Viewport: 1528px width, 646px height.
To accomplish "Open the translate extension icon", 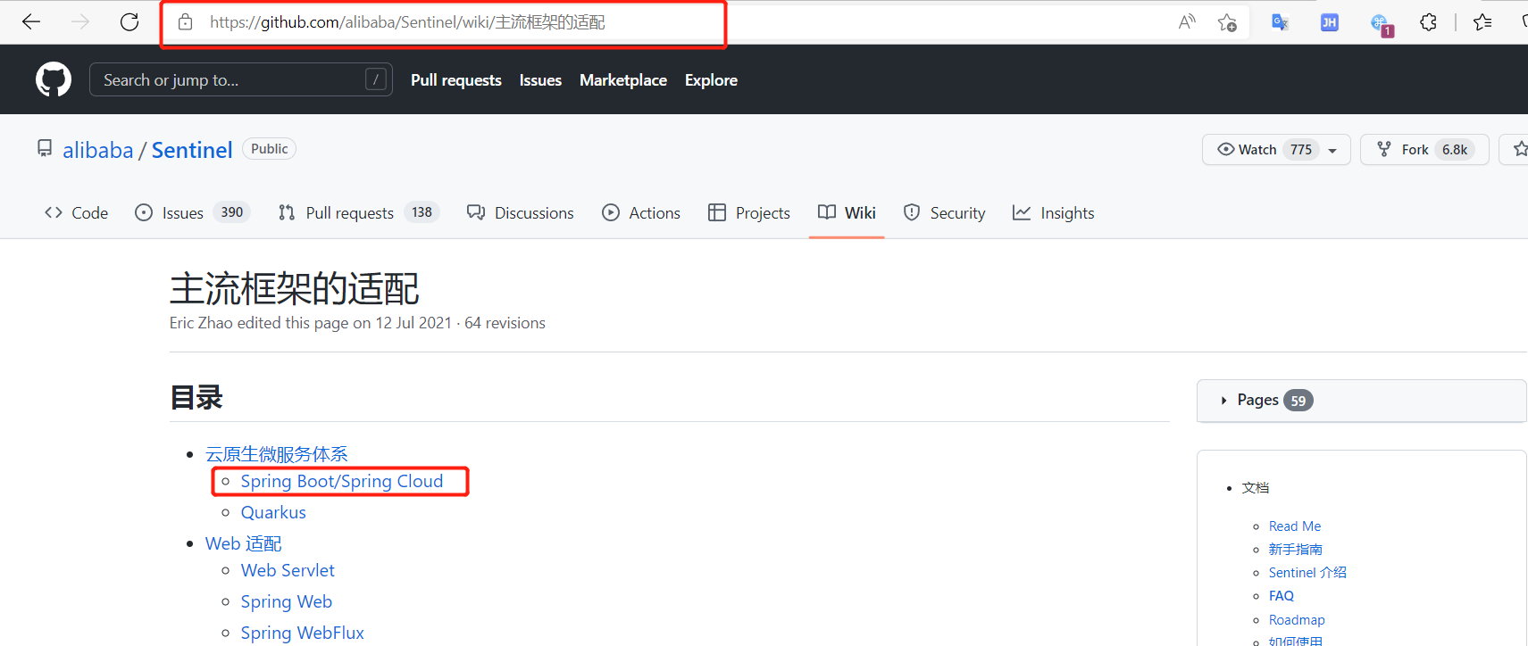I will [x=1280, y=22].
